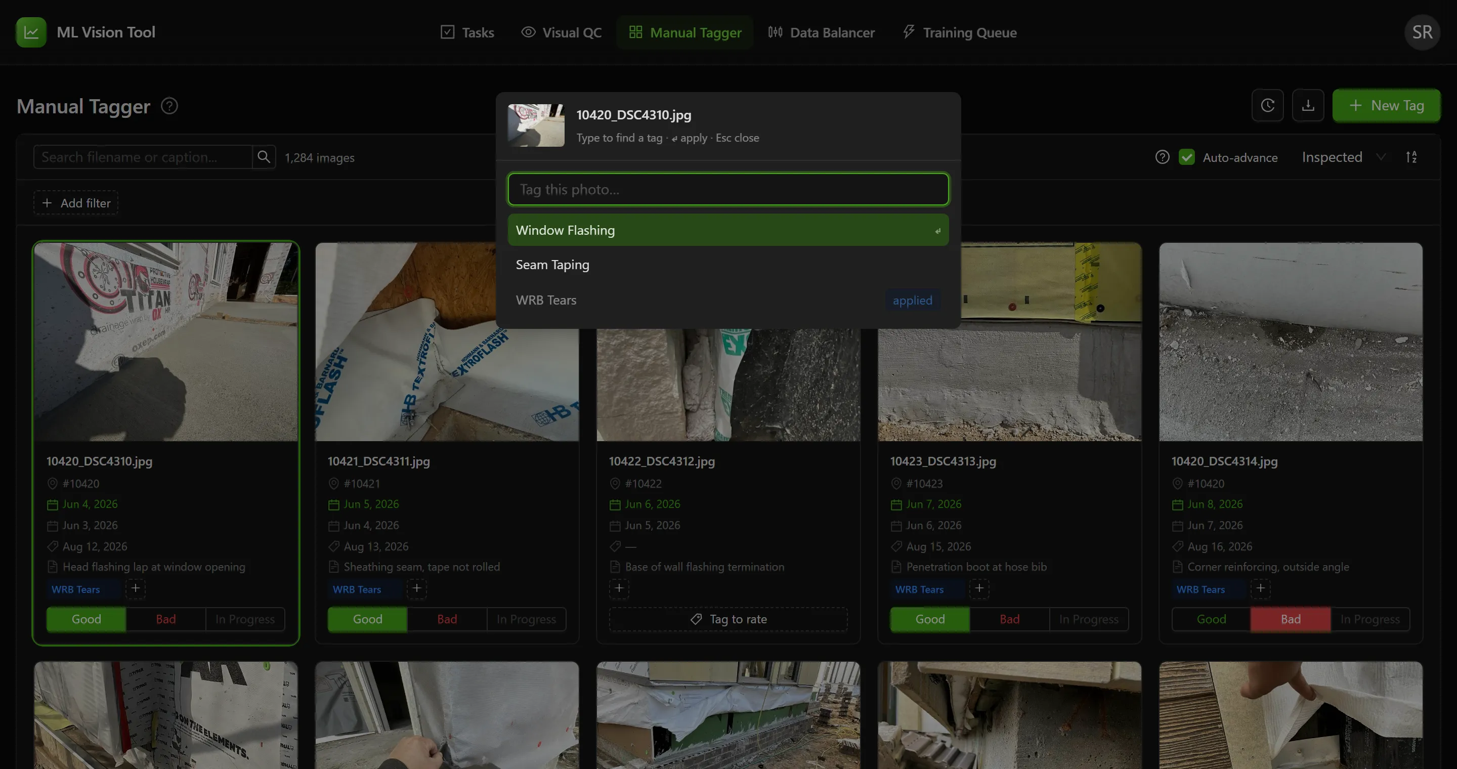Click Tag to rate on 10422_DSC4312.jpg
This screenshot has width=1457, height=769.
click(728, 619)
